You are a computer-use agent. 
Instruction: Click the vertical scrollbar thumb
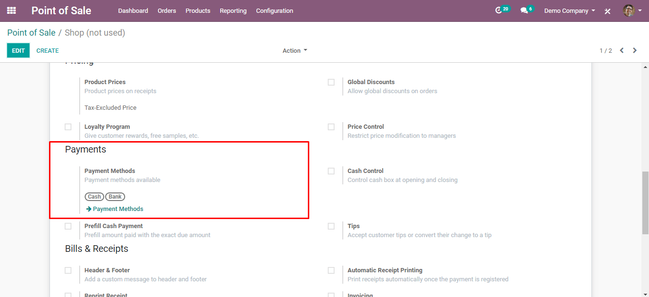pyautogui.click(x=645, y=203)
